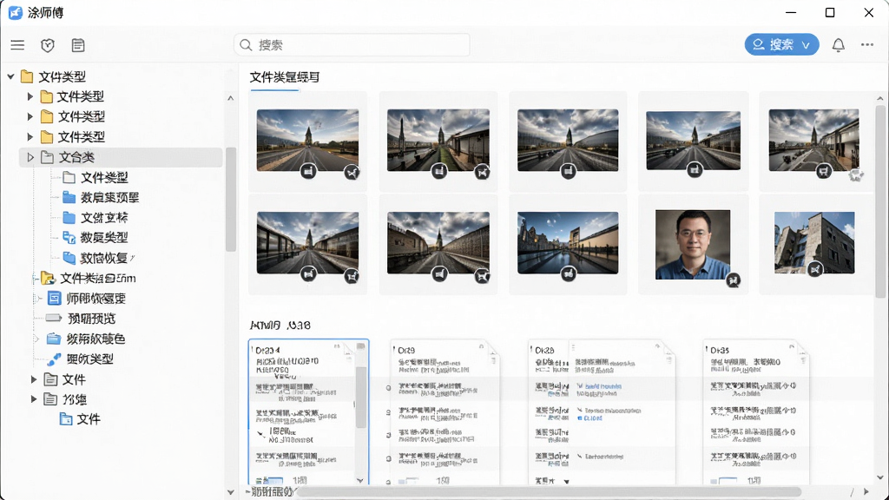Screen dimensions: 889x500
Task: Click the tree panel scrollbar up arrow
Action: (x=231, y=98)
